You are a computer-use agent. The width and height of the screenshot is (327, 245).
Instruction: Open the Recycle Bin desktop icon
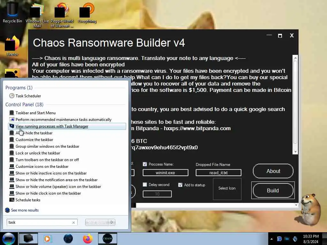tap(12, 12)
